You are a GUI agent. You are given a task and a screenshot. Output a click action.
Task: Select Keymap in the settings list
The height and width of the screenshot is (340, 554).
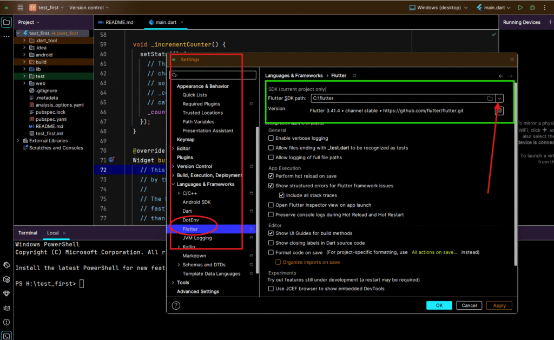pos(186,140)
